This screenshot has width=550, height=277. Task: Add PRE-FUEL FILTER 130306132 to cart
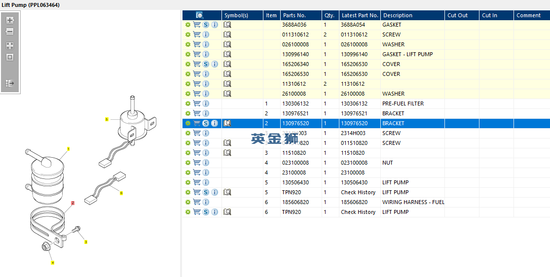click(x=197, y=104)
